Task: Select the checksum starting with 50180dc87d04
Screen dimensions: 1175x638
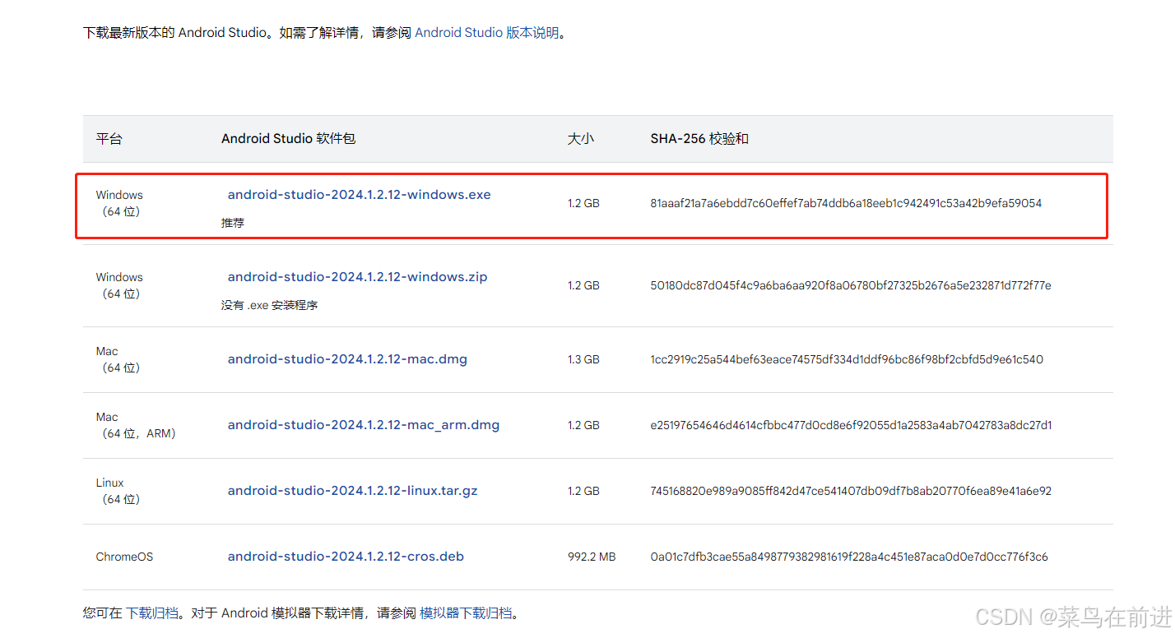Action: [x=851, y=285]
